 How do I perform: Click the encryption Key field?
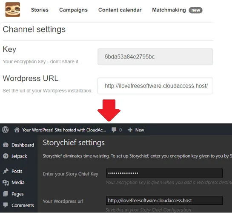pyautogui.click(x=155, y=57)
